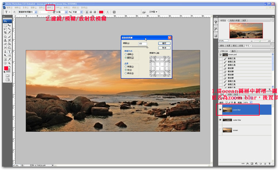Select the Paint Bucket tool
278x170 pixels.
[9, 44]
